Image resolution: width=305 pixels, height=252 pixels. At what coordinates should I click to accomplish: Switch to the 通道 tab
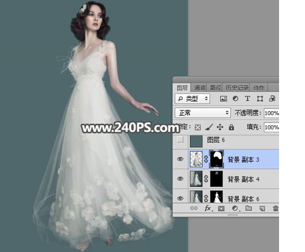click(200, 88)
